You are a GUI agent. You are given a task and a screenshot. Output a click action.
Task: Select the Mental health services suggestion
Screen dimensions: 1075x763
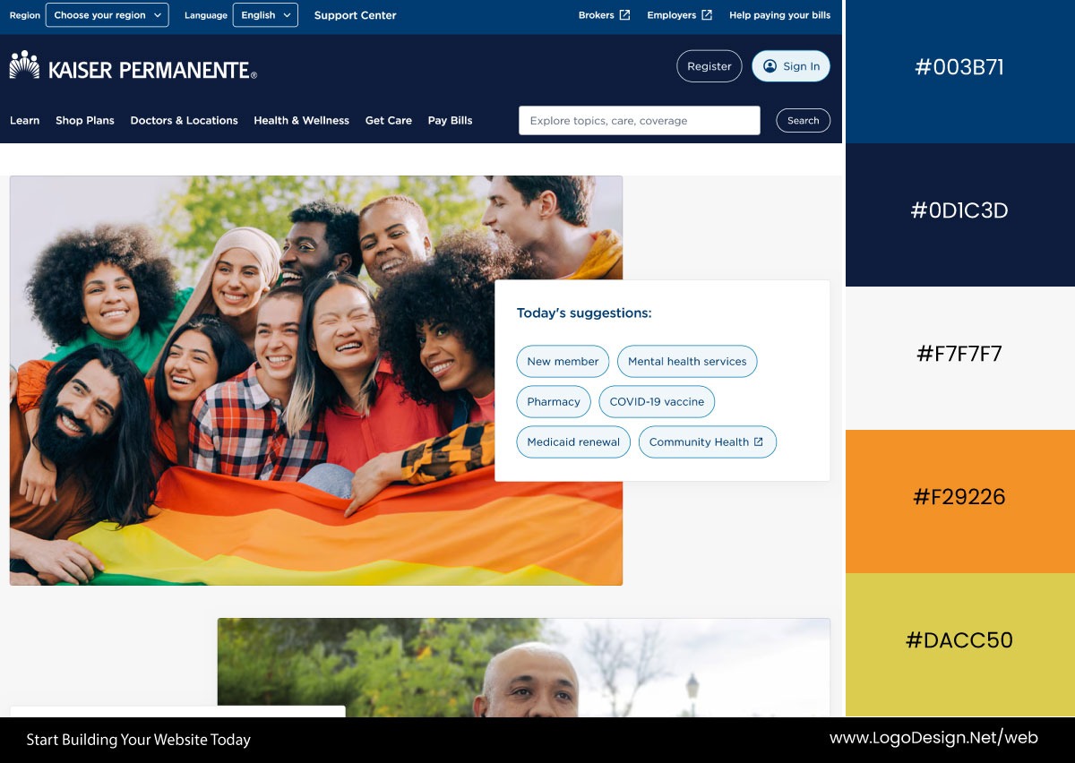coord(687,362)
